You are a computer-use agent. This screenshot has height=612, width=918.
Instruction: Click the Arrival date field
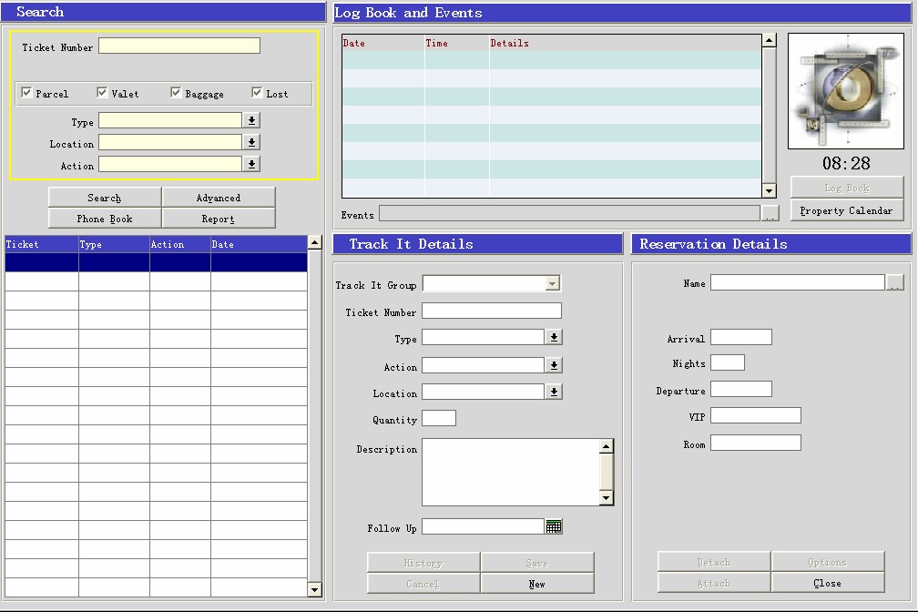pos(741,337)
